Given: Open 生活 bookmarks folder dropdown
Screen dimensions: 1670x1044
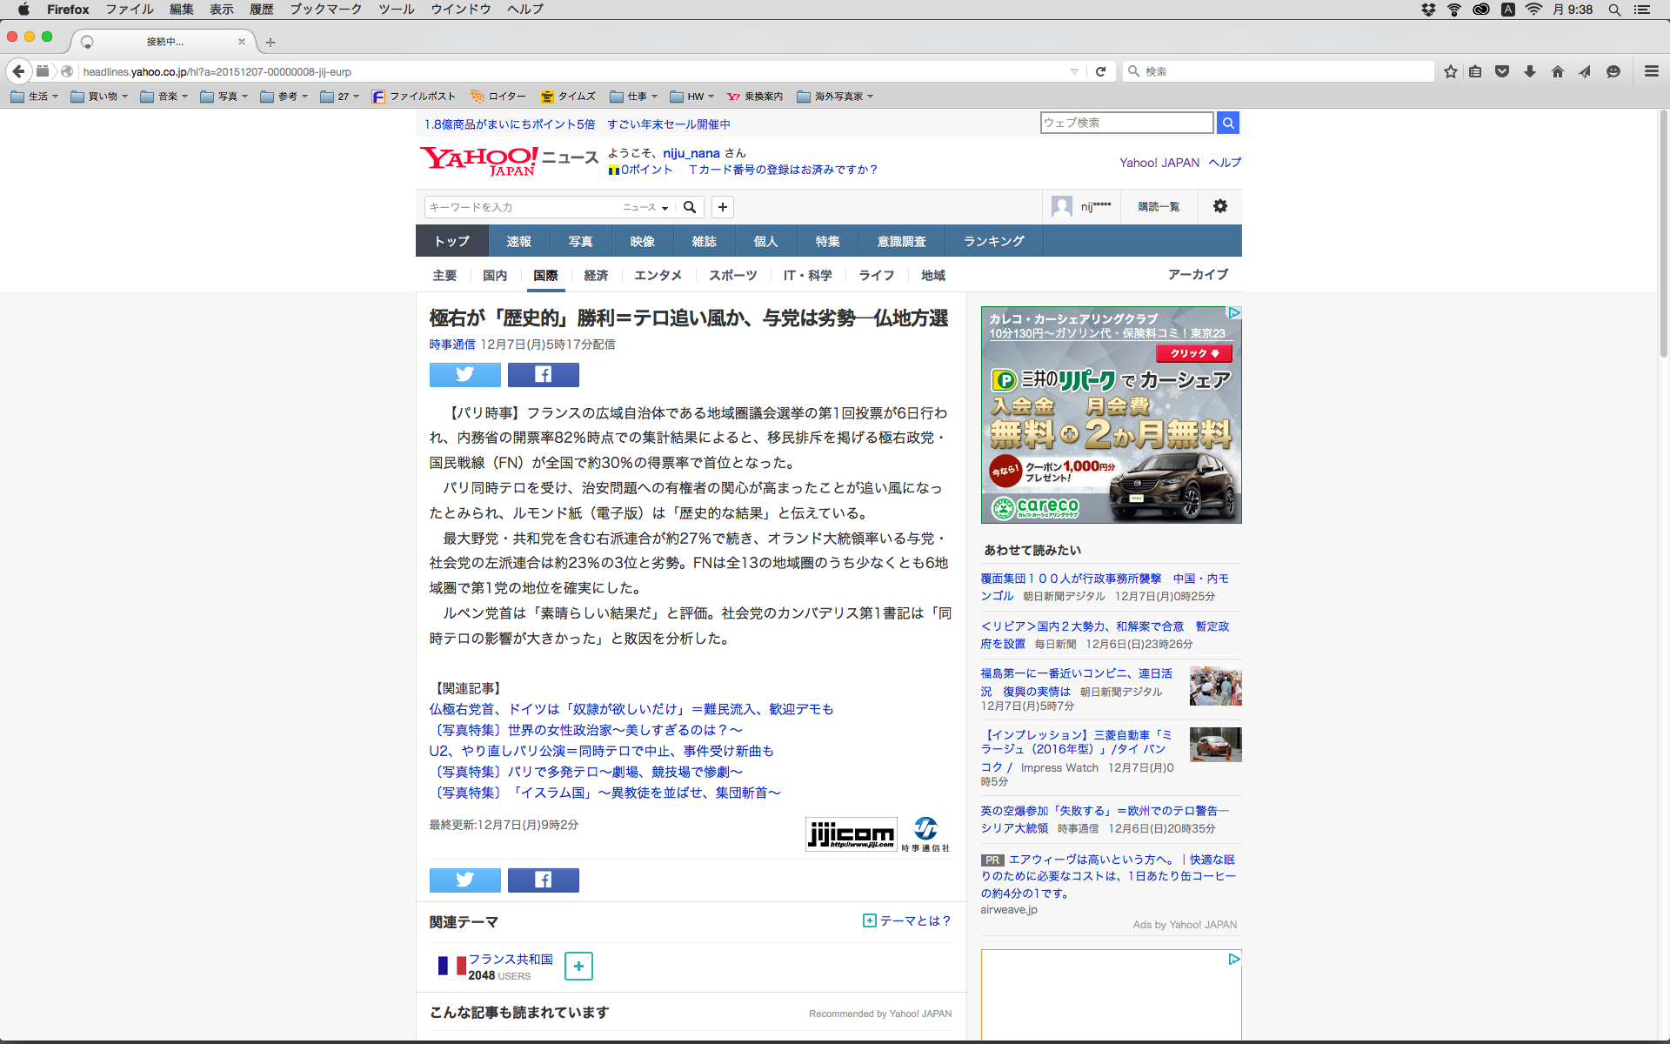Looking at the screenshot, I should point(35,97).
